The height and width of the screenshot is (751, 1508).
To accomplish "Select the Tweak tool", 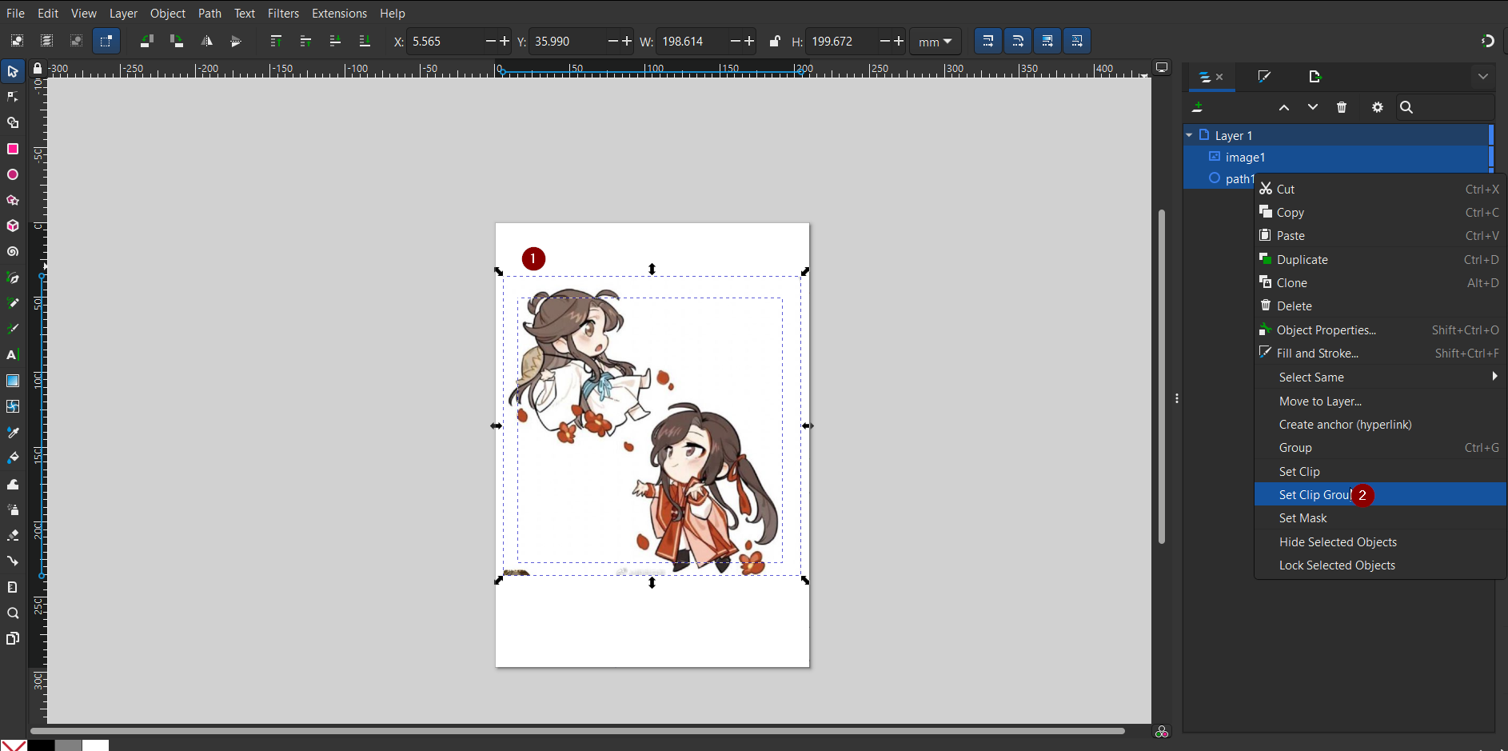I will click(13, 484).
